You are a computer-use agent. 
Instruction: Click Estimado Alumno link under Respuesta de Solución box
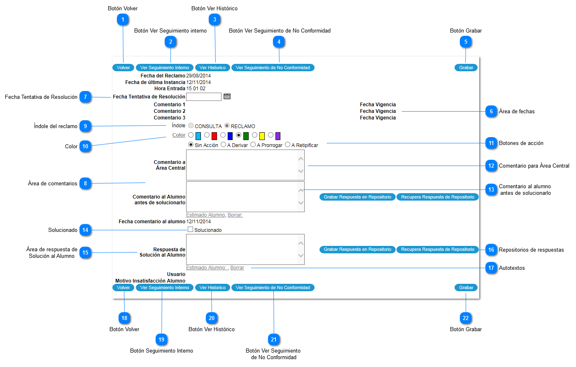pyautogui.click(x=207, y=268)
